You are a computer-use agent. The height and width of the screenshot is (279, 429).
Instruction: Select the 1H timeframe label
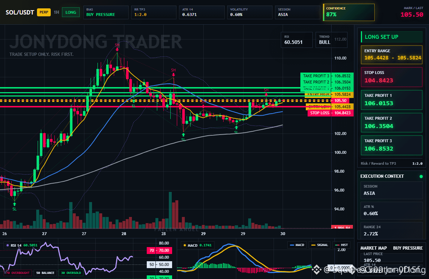coord(57,12)
